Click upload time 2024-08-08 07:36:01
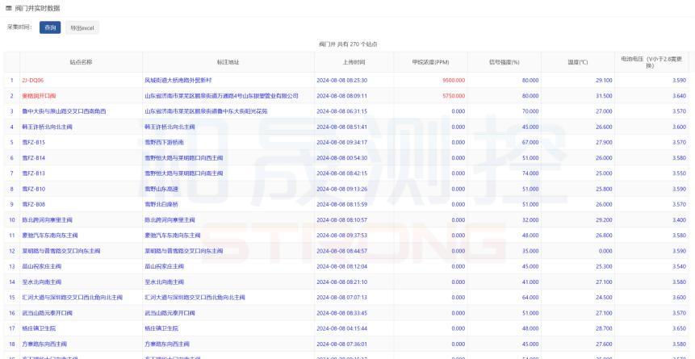The image size is (695, 359). [x=342, y=344]
